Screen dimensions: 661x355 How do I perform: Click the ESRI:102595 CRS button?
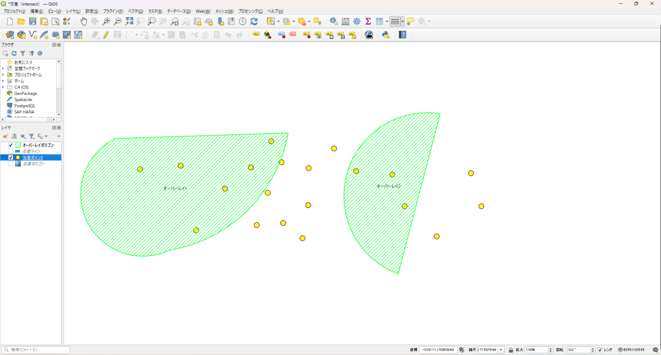tap(631, 350)
